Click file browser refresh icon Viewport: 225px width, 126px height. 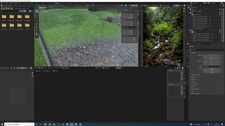click(x=8, y=8)
